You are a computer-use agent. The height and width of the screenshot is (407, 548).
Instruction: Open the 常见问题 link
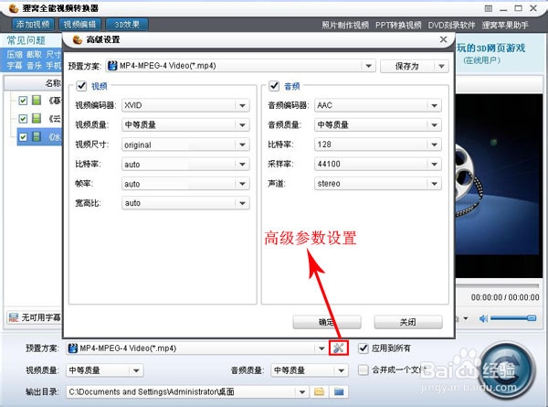coord(26,40)
